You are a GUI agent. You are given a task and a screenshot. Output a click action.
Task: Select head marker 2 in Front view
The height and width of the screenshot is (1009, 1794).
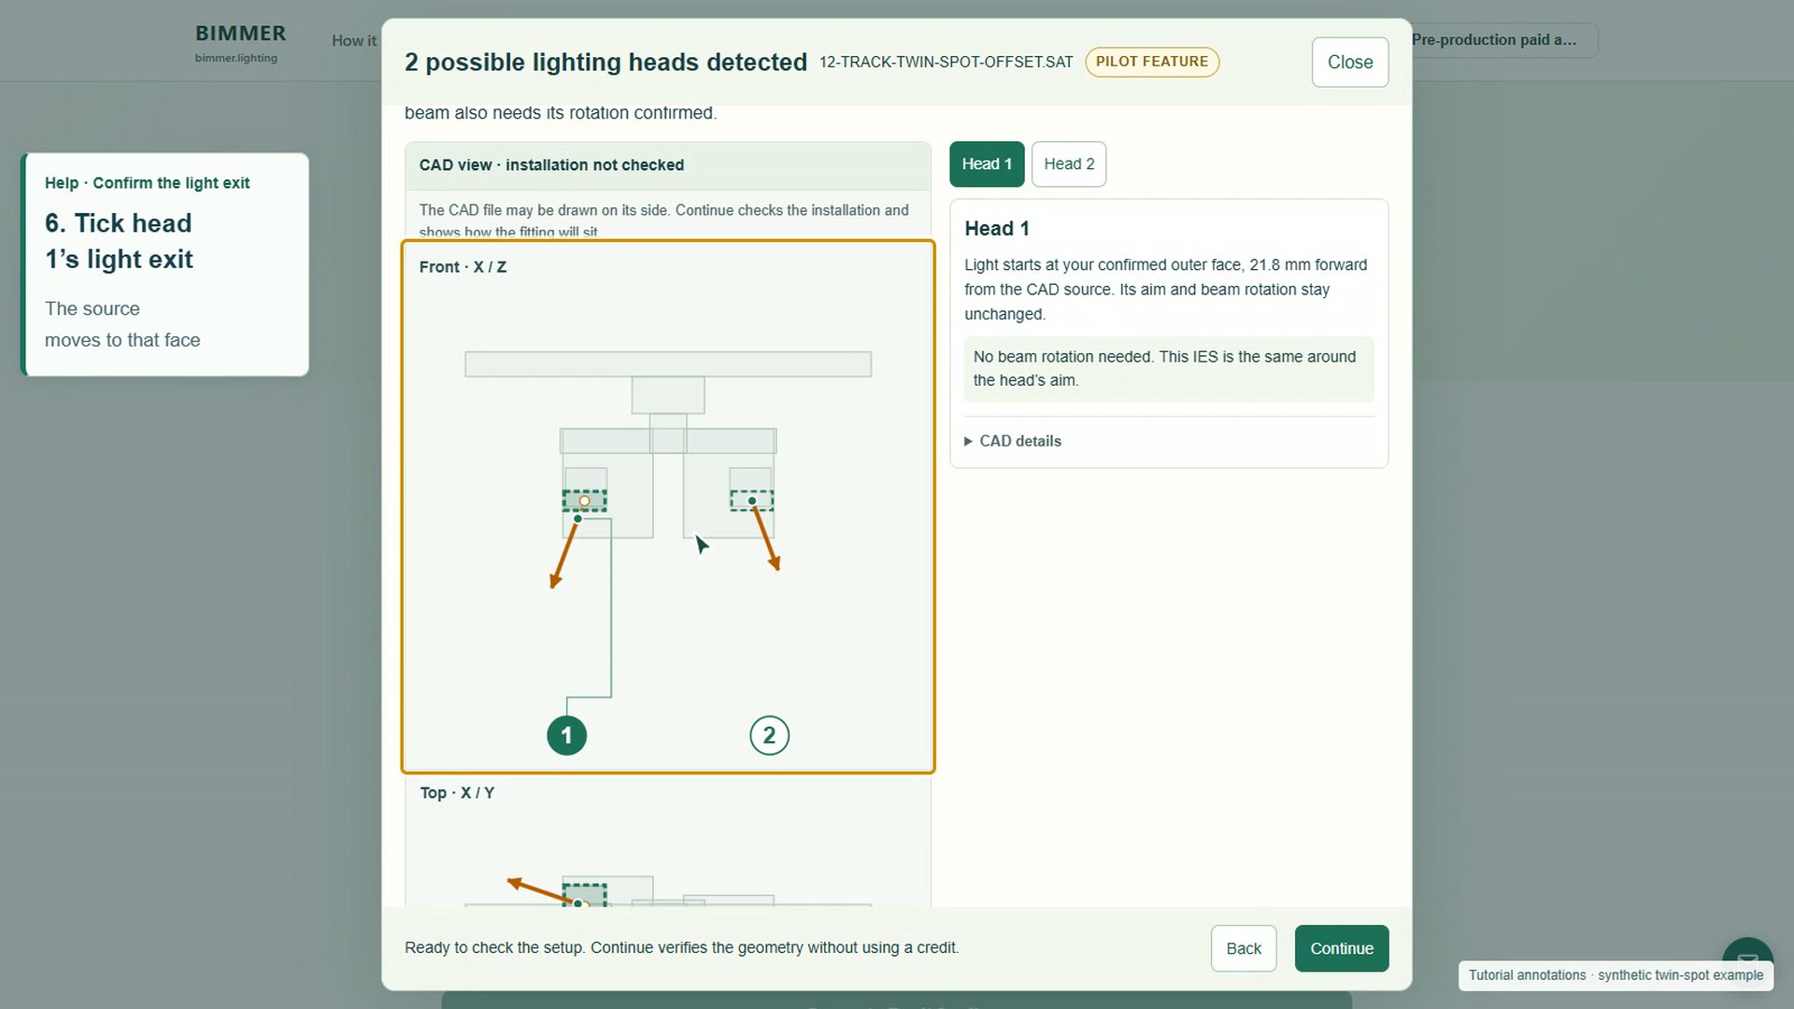769,735
